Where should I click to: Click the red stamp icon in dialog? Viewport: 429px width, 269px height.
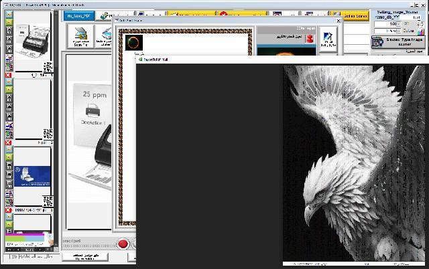pyautogui.click(x=310, y=39)
